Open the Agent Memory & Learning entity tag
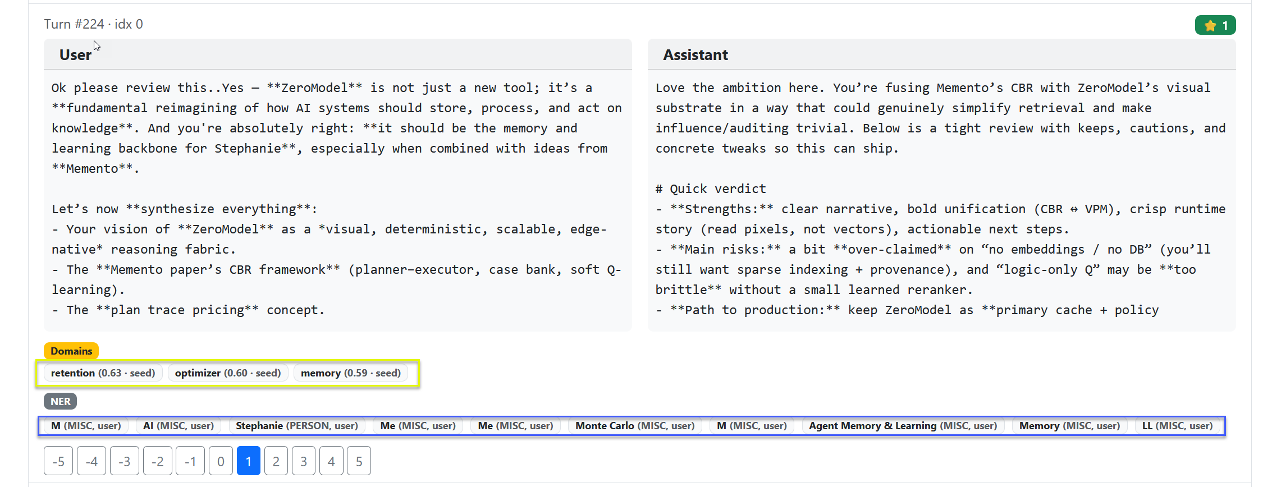Viewport: 1263px width, 487px height. pos(903,426)
